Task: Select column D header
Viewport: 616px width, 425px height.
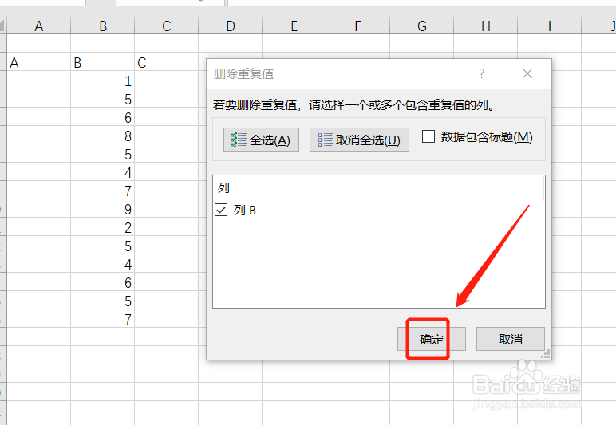Action: point(231,26)
